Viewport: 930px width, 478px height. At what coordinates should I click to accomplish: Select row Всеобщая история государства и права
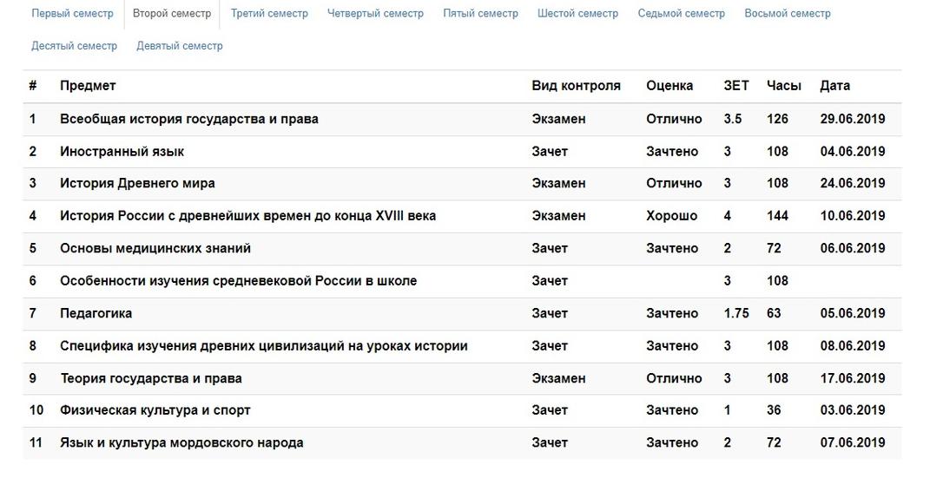(x=462, y=119)
